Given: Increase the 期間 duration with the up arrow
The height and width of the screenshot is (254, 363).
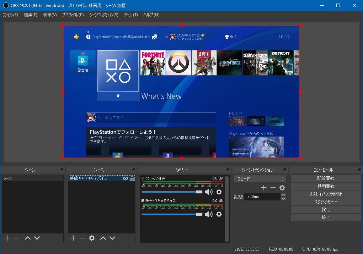Looking at the screenshot, I should pyautogui.click(x=283, y=195).
